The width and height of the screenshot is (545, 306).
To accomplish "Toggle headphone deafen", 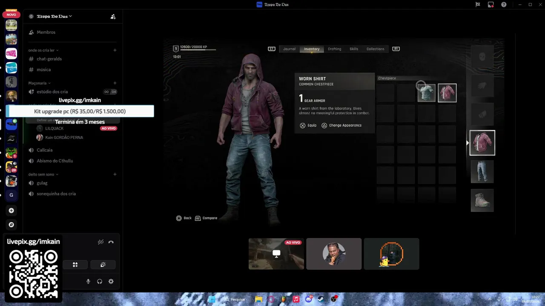I will click(100, 281).
